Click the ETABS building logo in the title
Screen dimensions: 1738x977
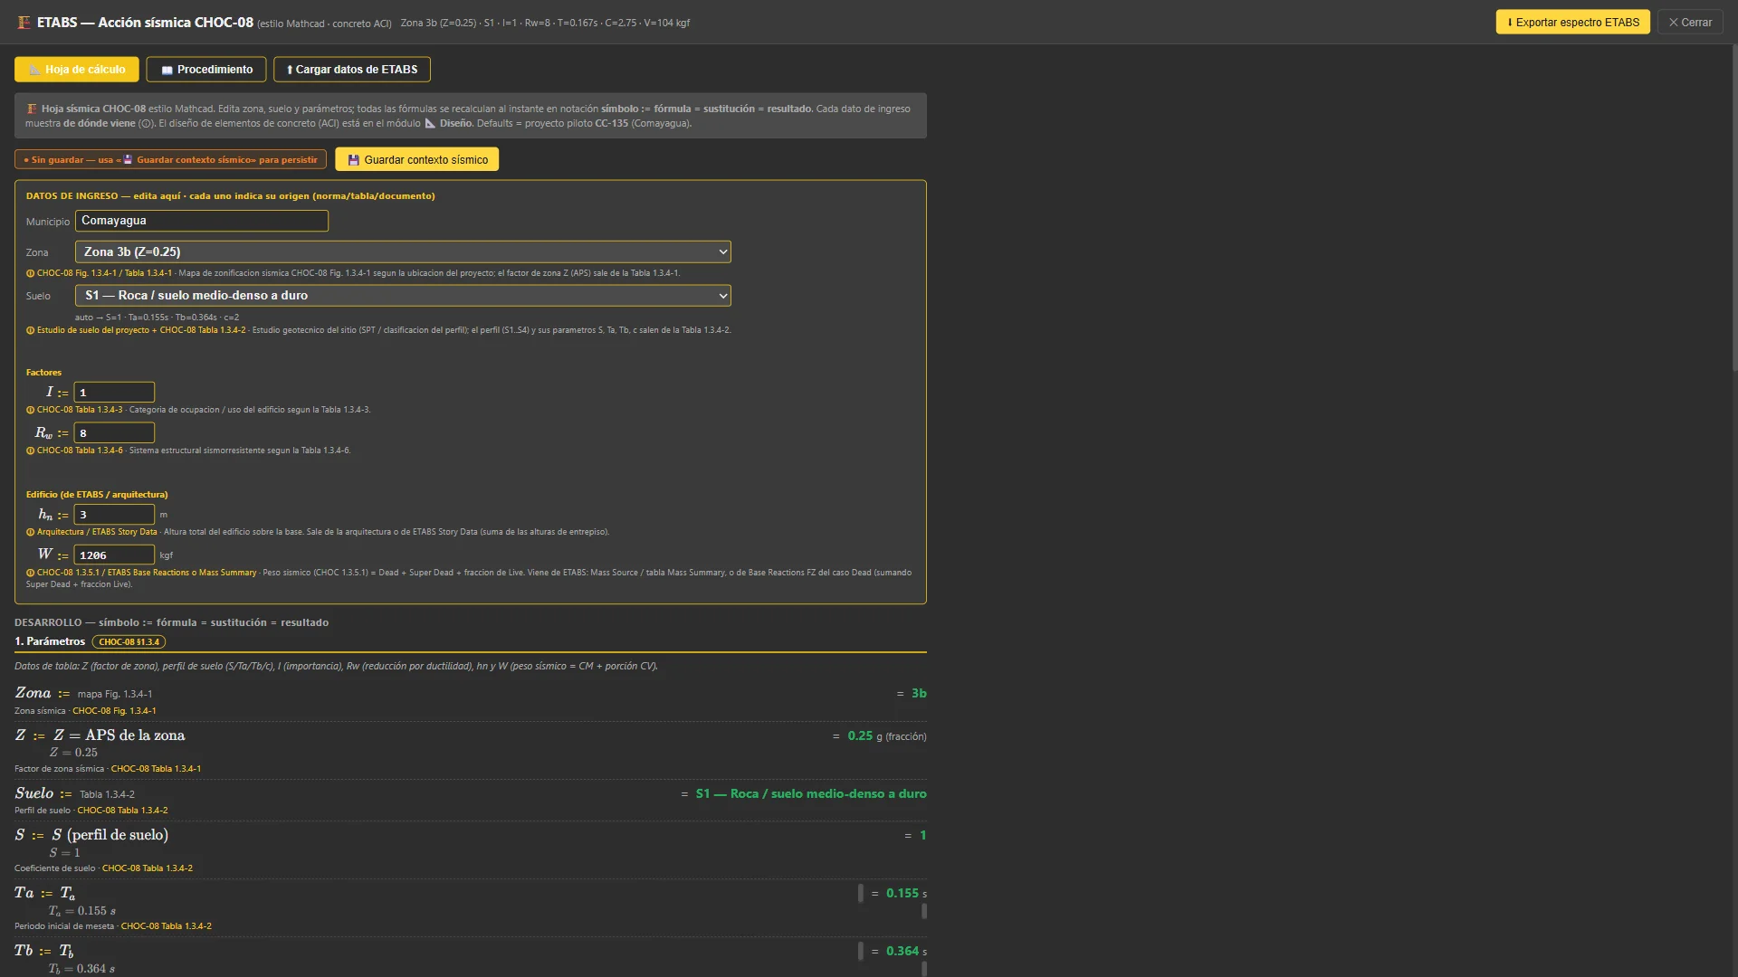click(24, 23)
